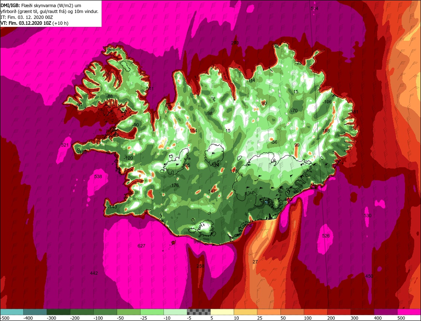Click the map value -56 north of Vatnajökull

click(274, 142)
